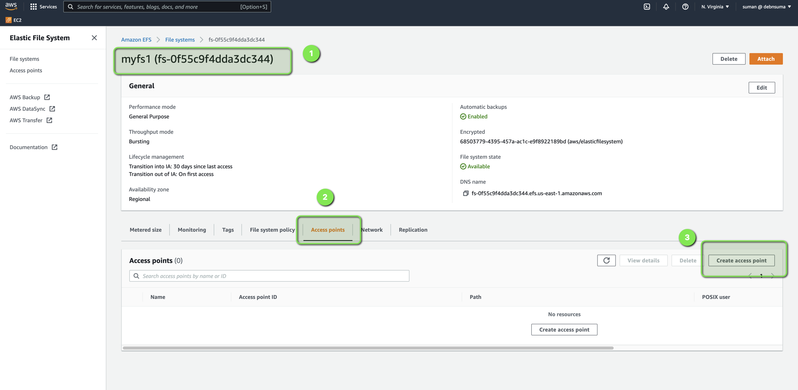Switch to the Network tab
This screenshot has width=798, height=390.
pos(372,230)
